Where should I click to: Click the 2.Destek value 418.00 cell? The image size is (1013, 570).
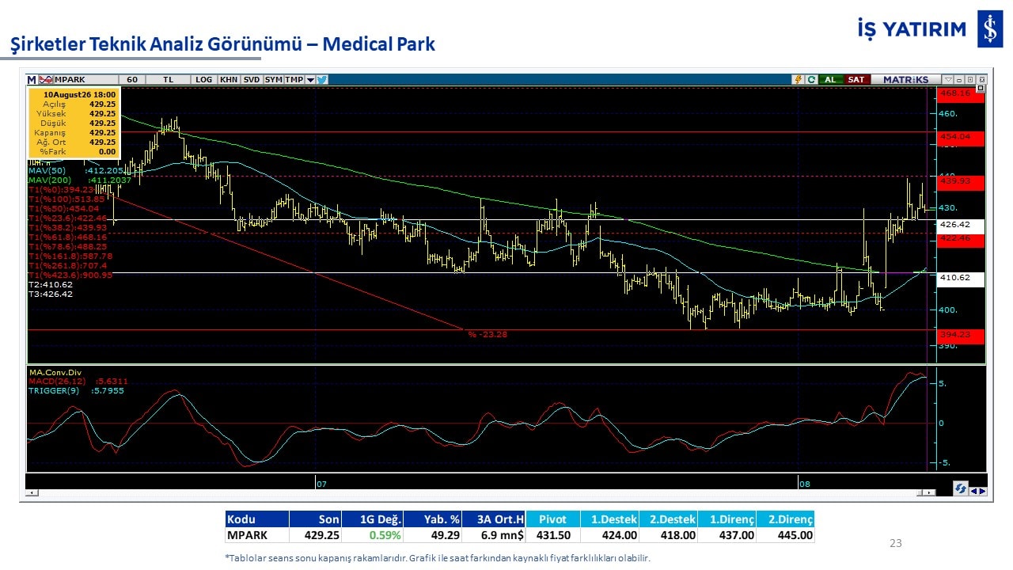pyautogui.click(x=668, y=535)
